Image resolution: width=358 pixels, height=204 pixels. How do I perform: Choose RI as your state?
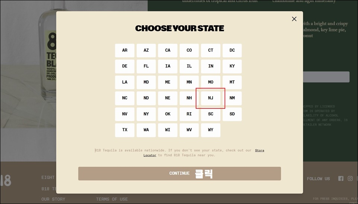(x=189, y=114)
